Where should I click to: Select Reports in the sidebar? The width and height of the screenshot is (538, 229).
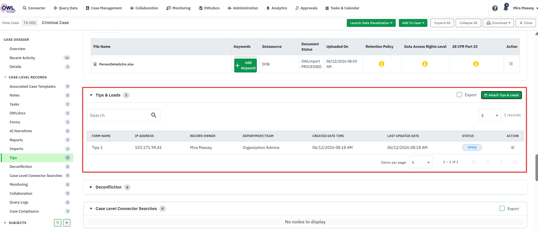click(x=16, y=140)
